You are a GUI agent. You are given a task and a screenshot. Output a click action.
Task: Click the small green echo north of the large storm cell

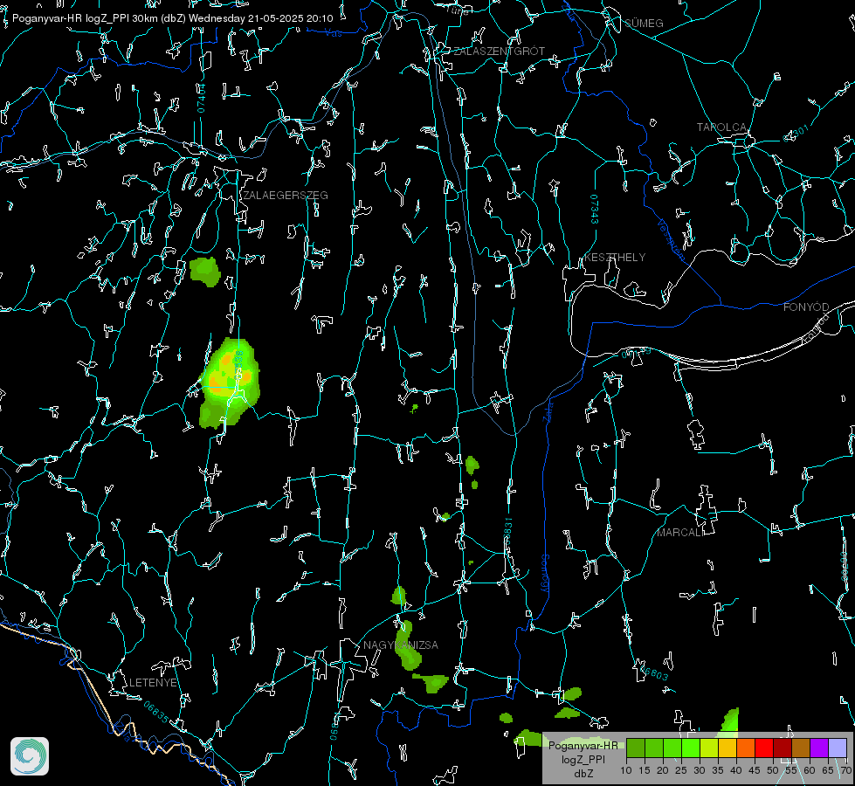click(x=205, y=272)
